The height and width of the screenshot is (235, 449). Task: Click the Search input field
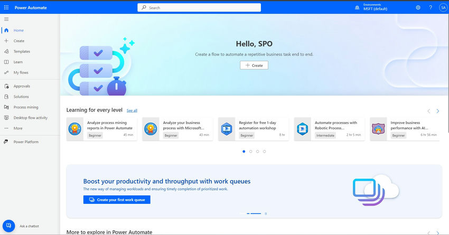199,7
